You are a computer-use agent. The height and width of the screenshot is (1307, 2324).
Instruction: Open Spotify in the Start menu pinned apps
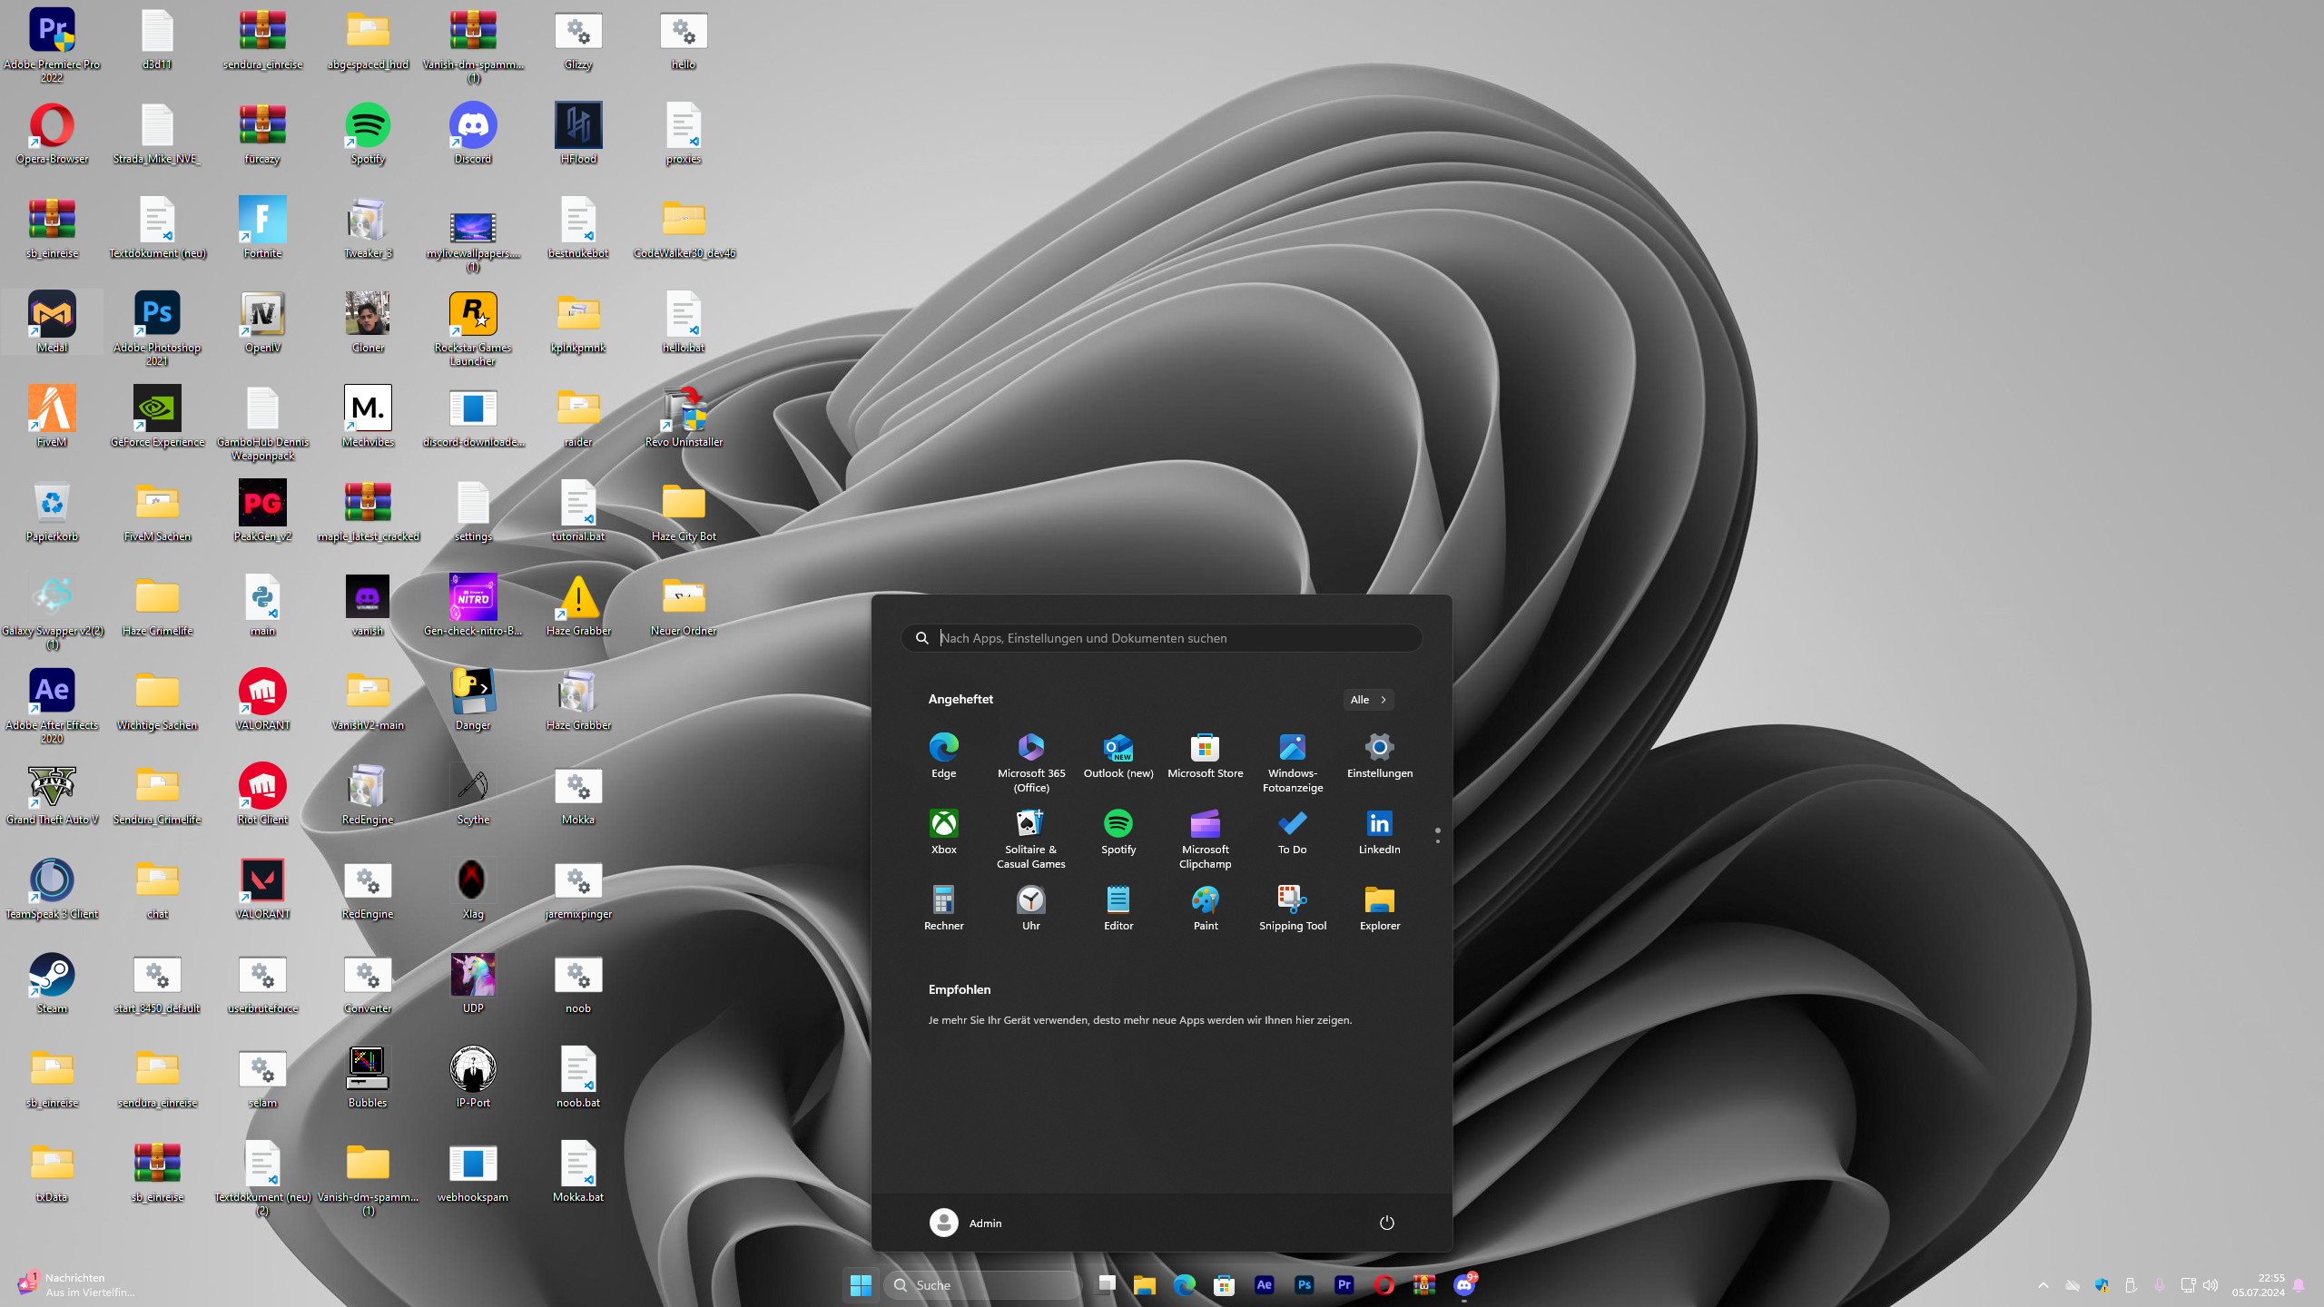1118,832
